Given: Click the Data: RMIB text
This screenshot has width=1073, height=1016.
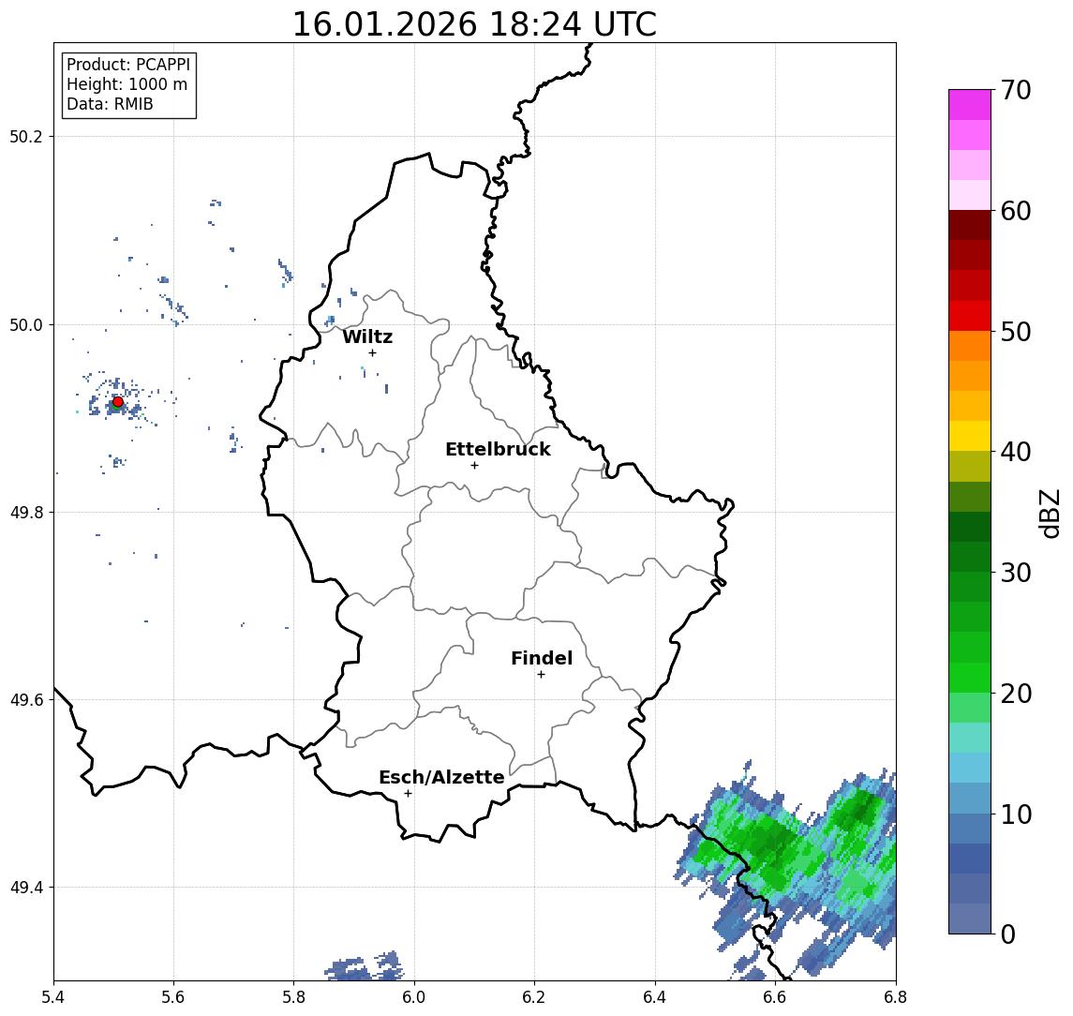Looking at the screenshot, I should coord(110,104).
